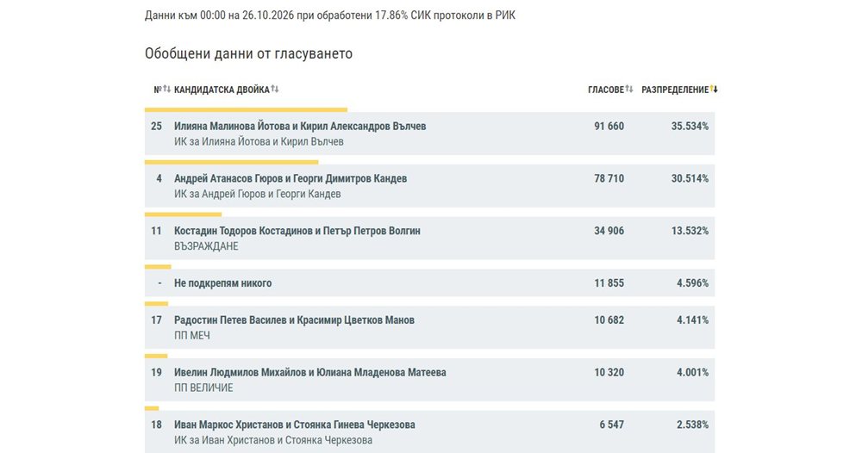Click vote count 10 320
The image size is (862, 453).
(609, 372)
